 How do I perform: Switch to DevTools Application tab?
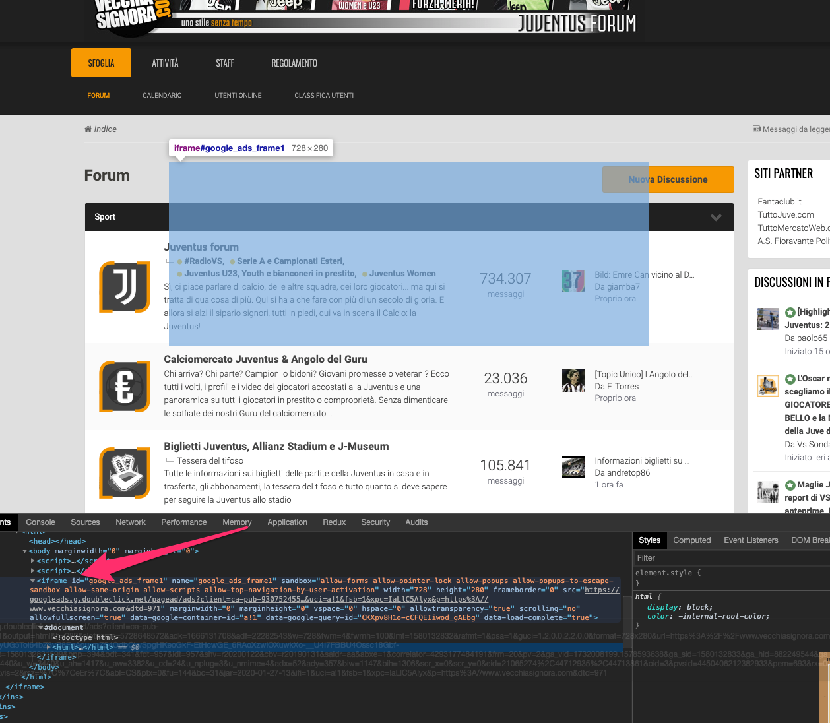pyautogui.click(x=288, y=522)
